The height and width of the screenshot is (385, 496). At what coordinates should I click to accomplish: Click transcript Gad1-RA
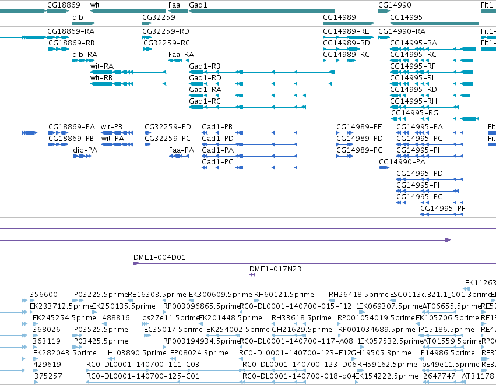(247, 96)
